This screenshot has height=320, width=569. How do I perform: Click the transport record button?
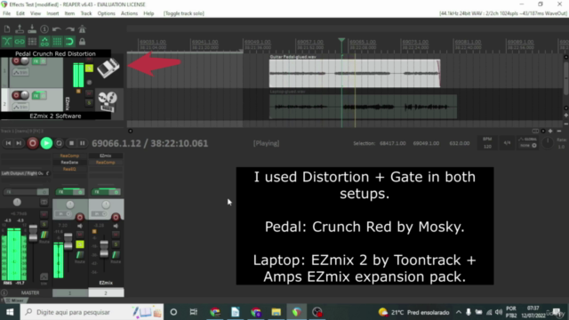click(33, 143)
